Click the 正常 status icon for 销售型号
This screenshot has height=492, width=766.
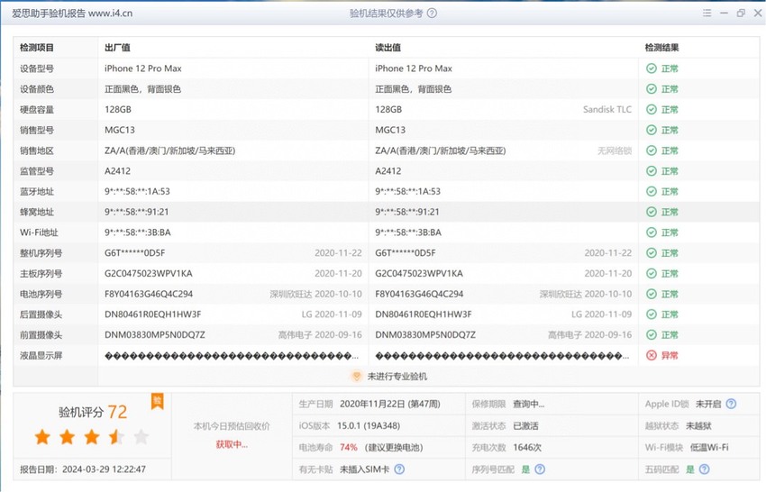652,130
